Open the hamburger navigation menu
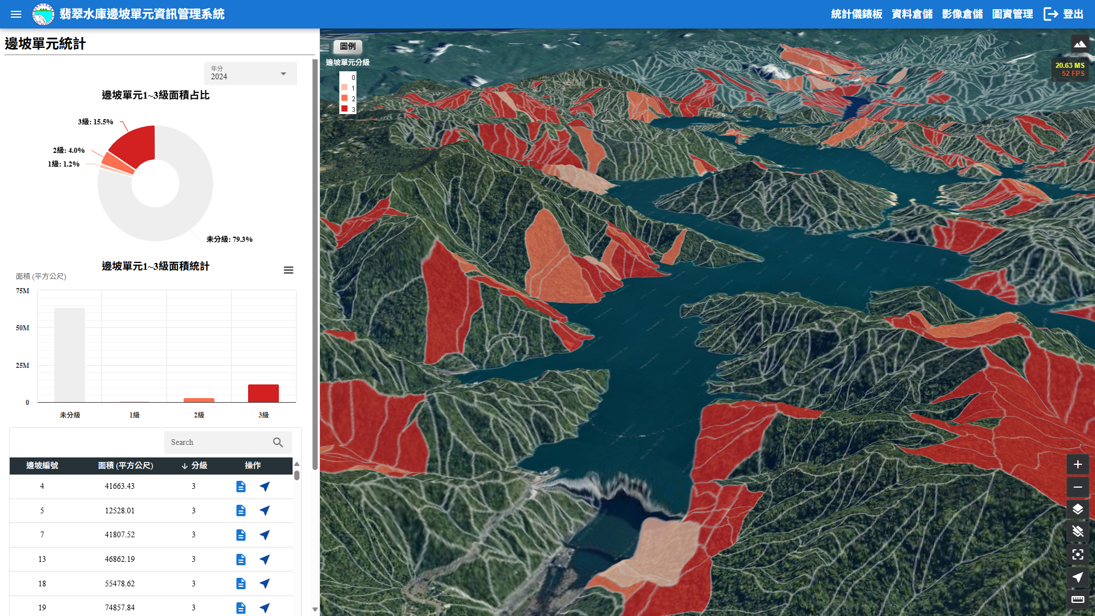 (x=16, y=14)
